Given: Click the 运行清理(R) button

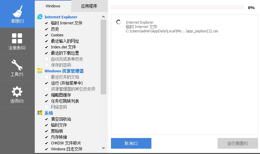Looking at the screenshot, I should pos(238,143).
